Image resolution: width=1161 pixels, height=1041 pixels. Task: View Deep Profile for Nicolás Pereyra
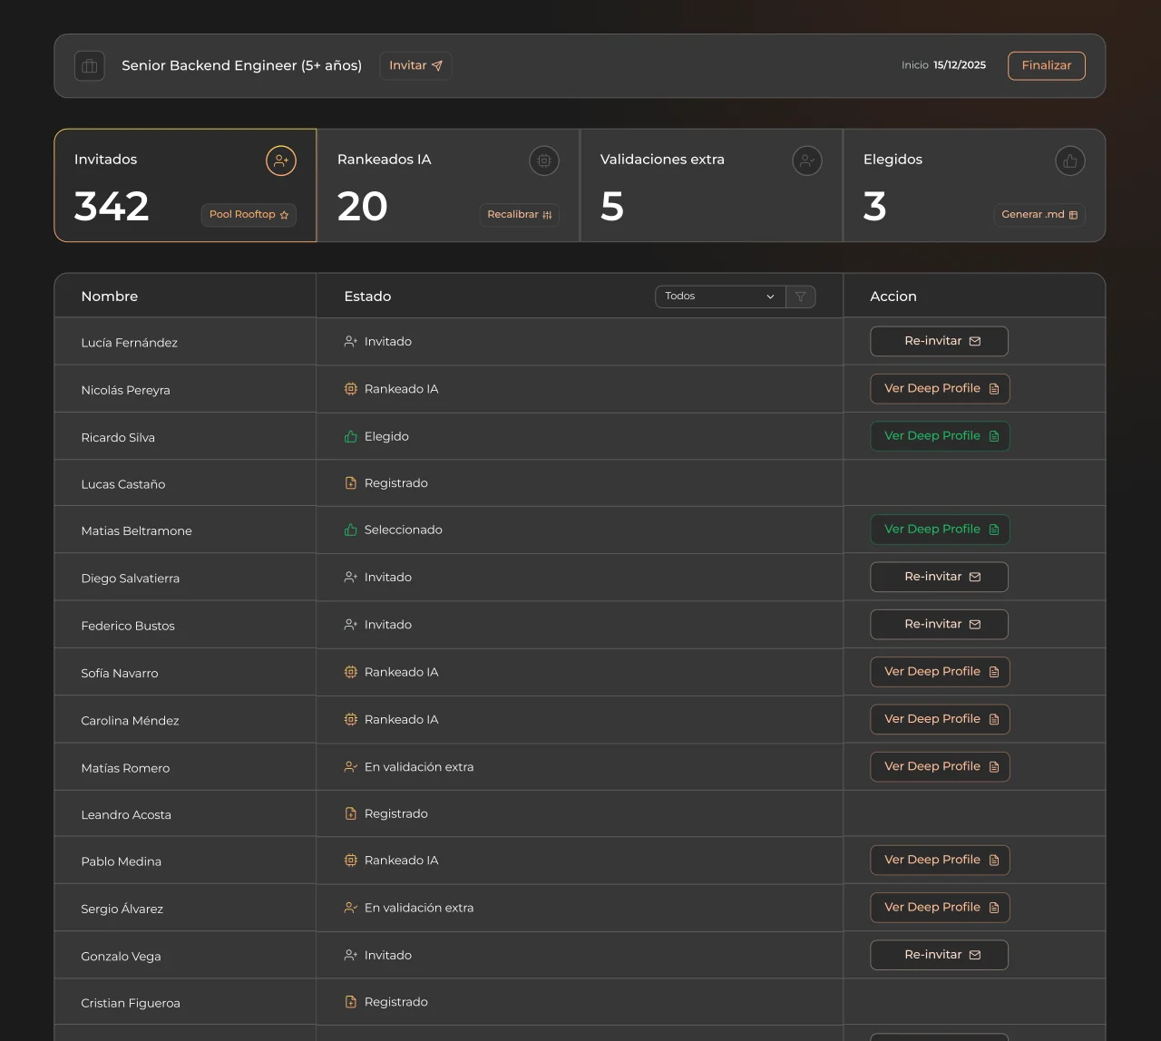point(940,388)
